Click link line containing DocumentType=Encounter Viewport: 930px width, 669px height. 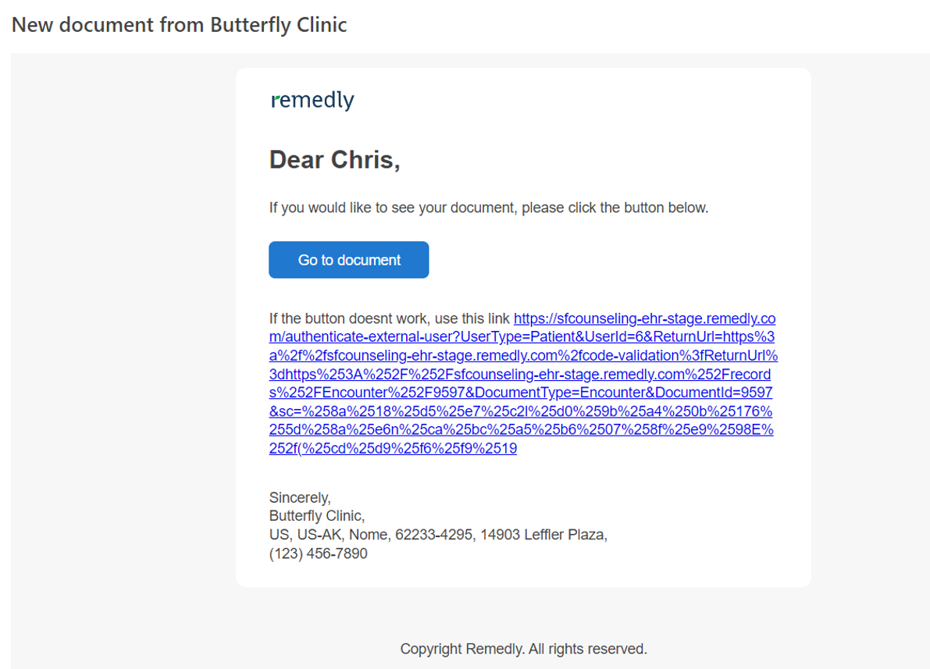point(520,393)
